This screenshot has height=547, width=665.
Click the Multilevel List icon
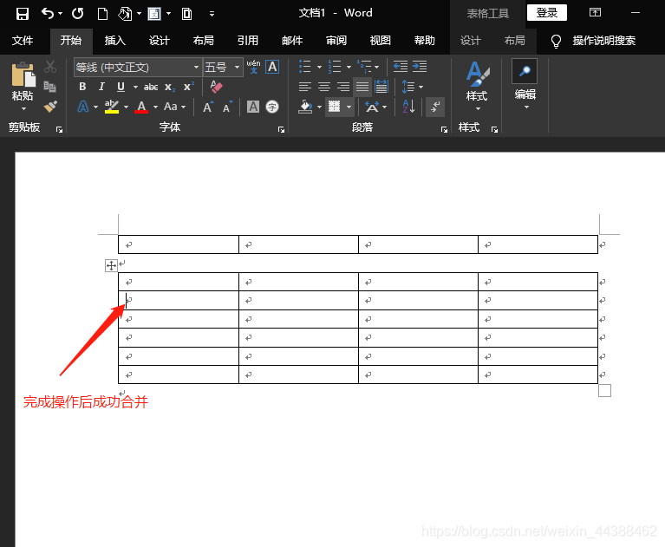coord(364,67)
